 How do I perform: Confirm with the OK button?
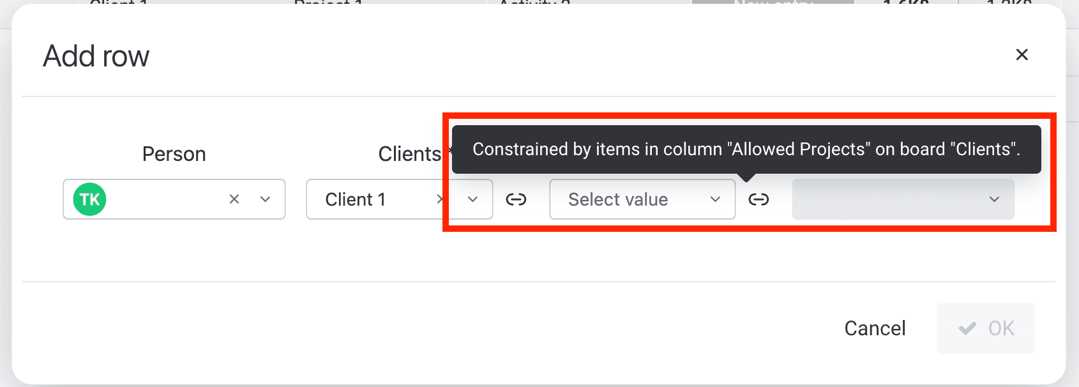tap(986, 328)
